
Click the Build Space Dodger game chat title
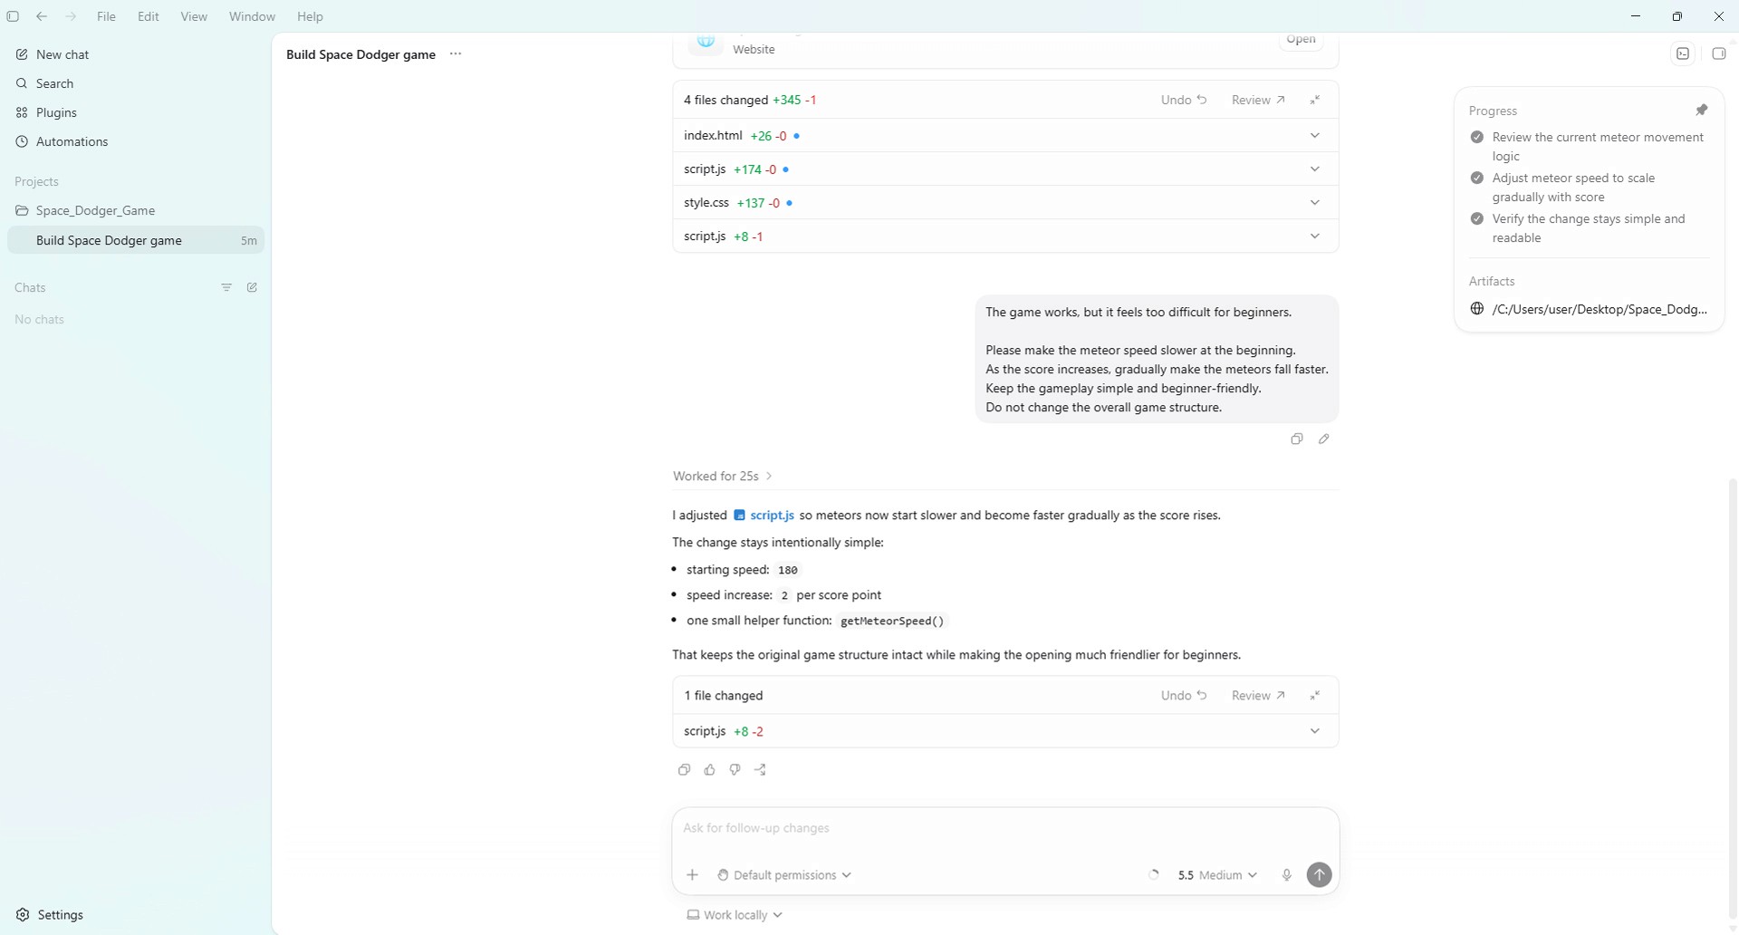pos(360,54)
